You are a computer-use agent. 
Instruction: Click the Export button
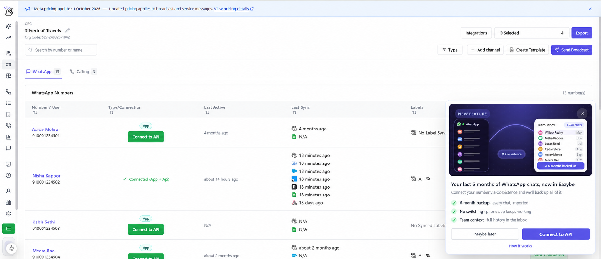(582, 33)
